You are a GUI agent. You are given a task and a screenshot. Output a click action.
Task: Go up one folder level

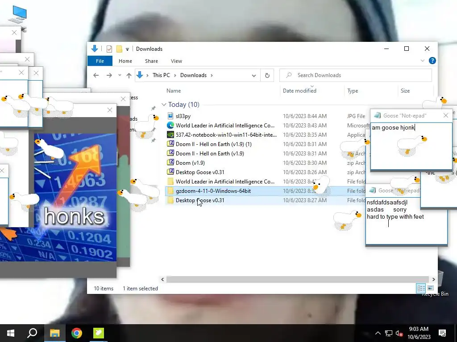(129, 75)
